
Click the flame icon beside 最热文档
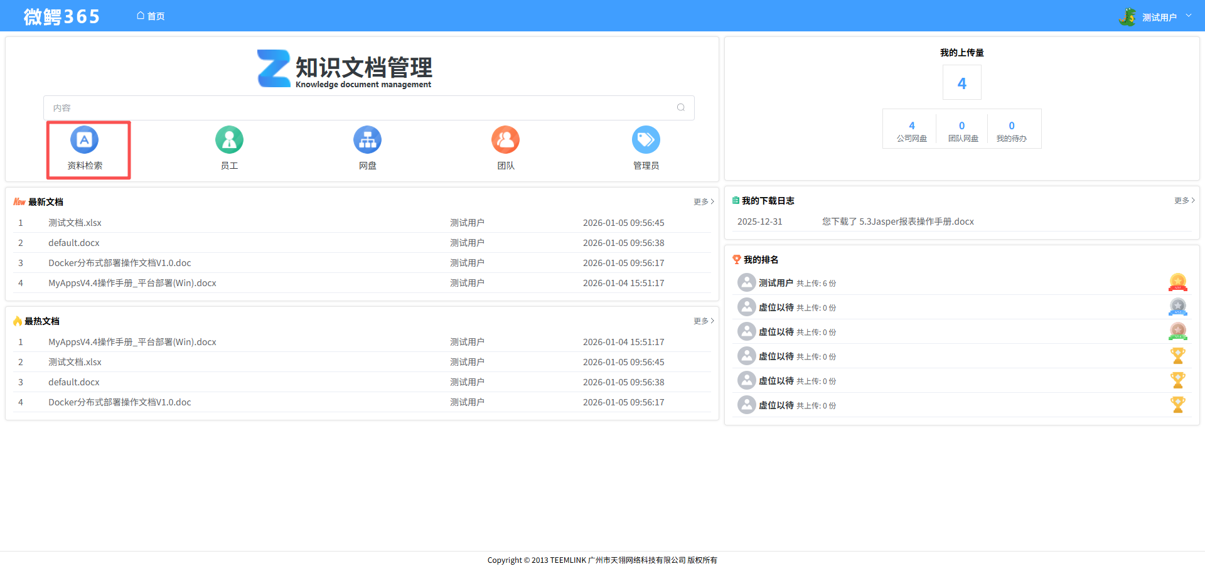click(x=18, y=321)
